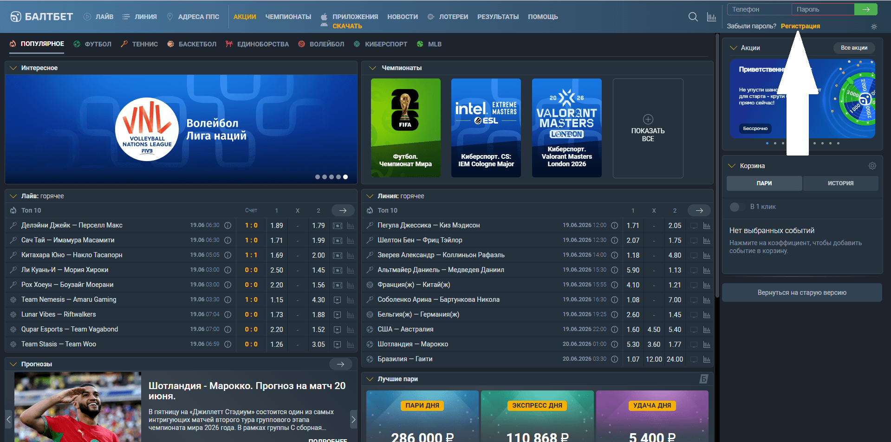The width and height of the screenshot is (891, 442).
Task: Open the Лайв menu item
Action: [98, 17]
